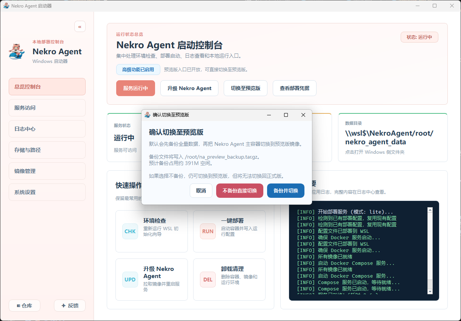Go to 存储与路径 in the sidebar

point(47,150)
